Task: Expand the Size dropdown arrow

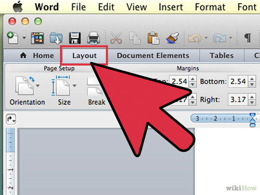Action: pyautogui.click(x=75, y=86)
